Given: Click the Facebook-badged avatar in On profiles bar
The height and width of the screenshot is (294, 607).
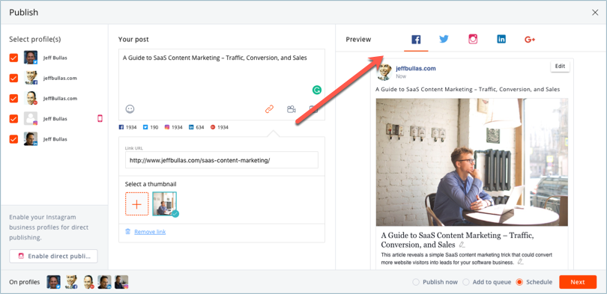Looking at the screenshot, I should [x=72, y=282].
